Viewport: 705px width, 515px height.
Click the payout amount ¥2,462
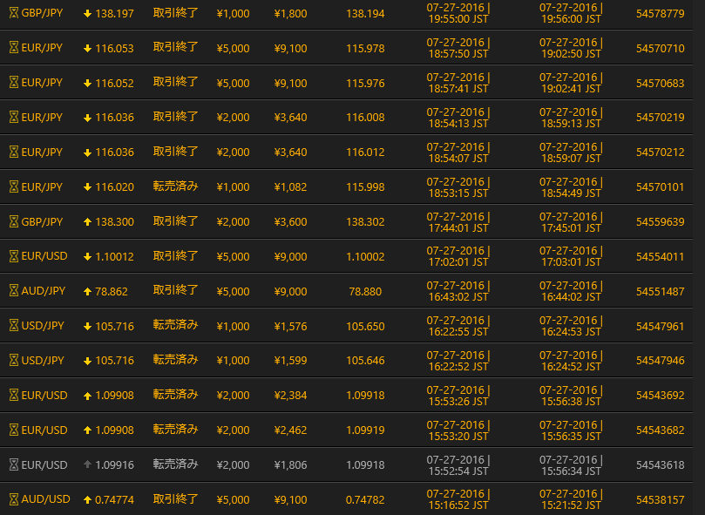click(x=290, y=430)
